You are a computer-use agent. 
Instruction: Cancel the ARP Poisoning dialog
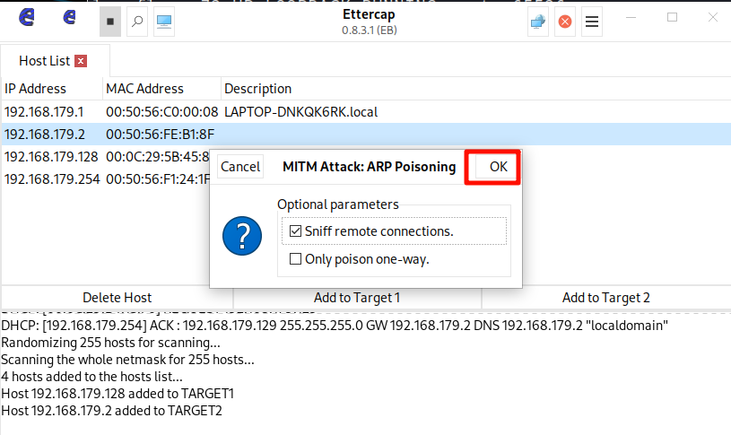coord(240,167)
